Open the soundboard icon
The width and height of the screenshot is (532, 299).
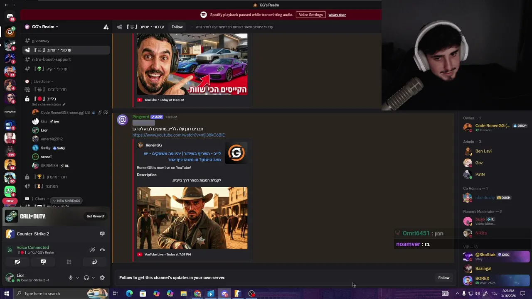coord(95,262)
